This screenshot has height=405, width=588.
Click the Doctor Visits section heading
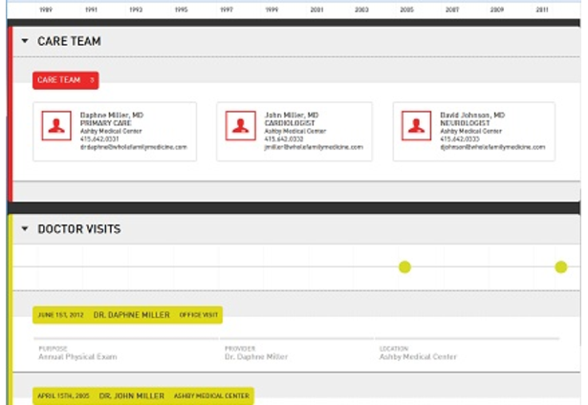[79, 229]
